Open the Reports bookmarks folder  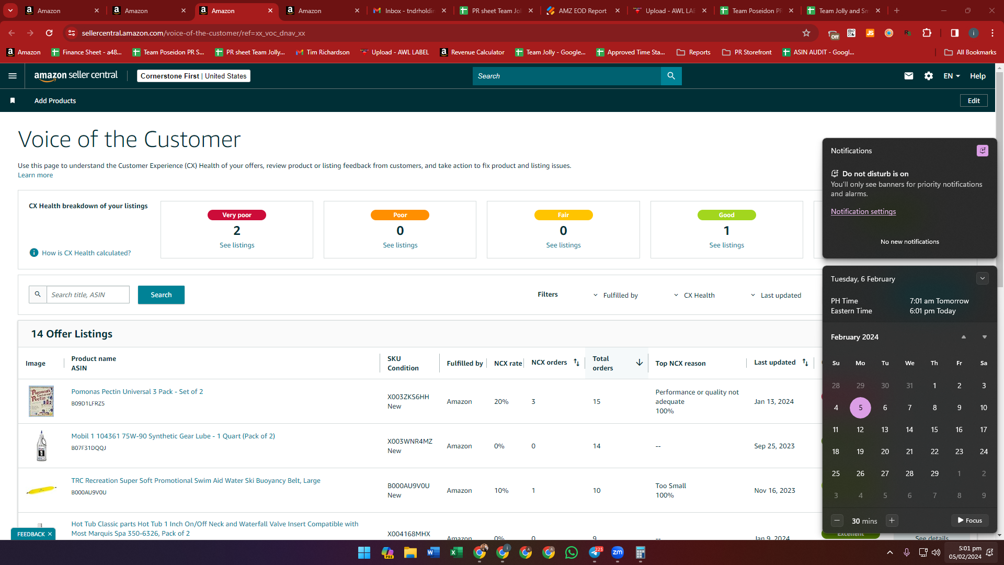click(693, 52)
